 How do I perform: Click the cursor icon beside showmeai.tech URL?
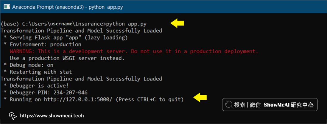pyautogui.click(x=13, y=116)
